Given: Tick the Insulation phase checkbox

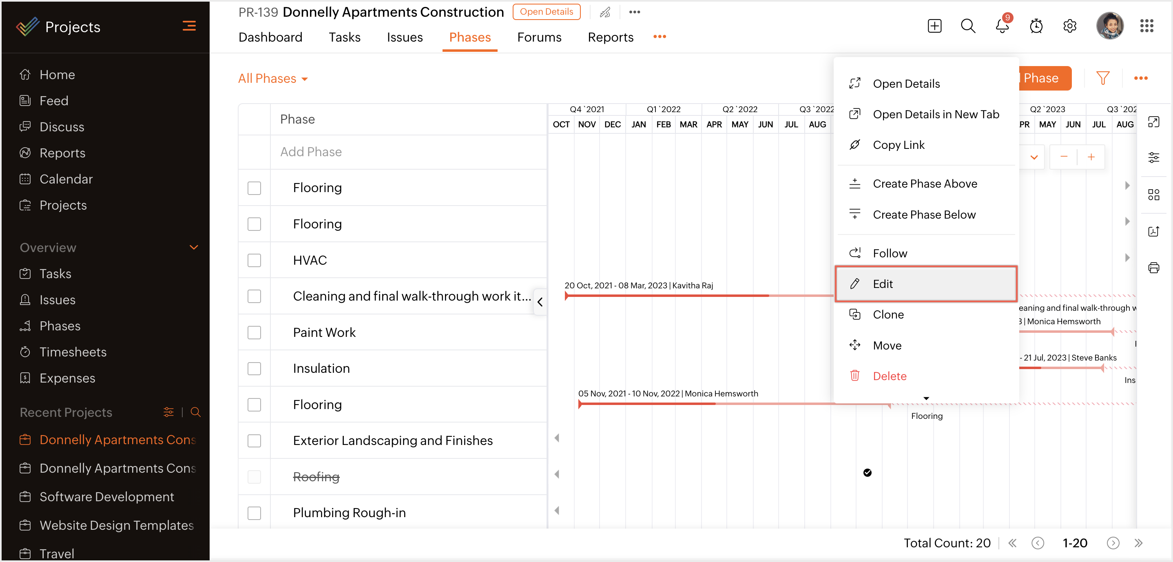Looking at the screenshot, I should (254, 368).
